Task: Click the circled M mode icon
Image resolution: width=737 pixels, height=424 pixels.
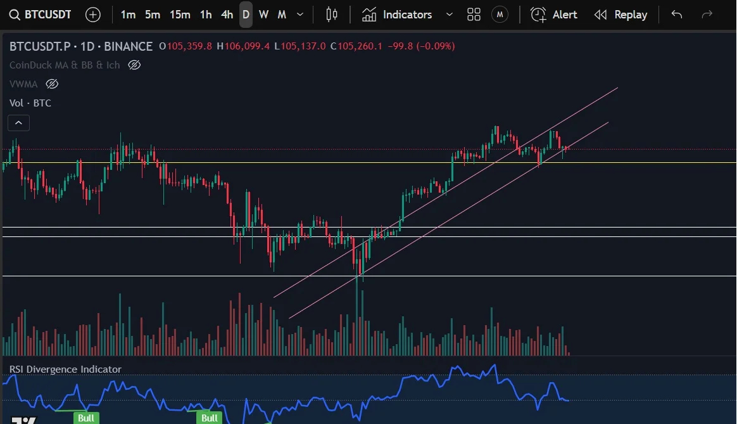Action: [x=500, y=15]
